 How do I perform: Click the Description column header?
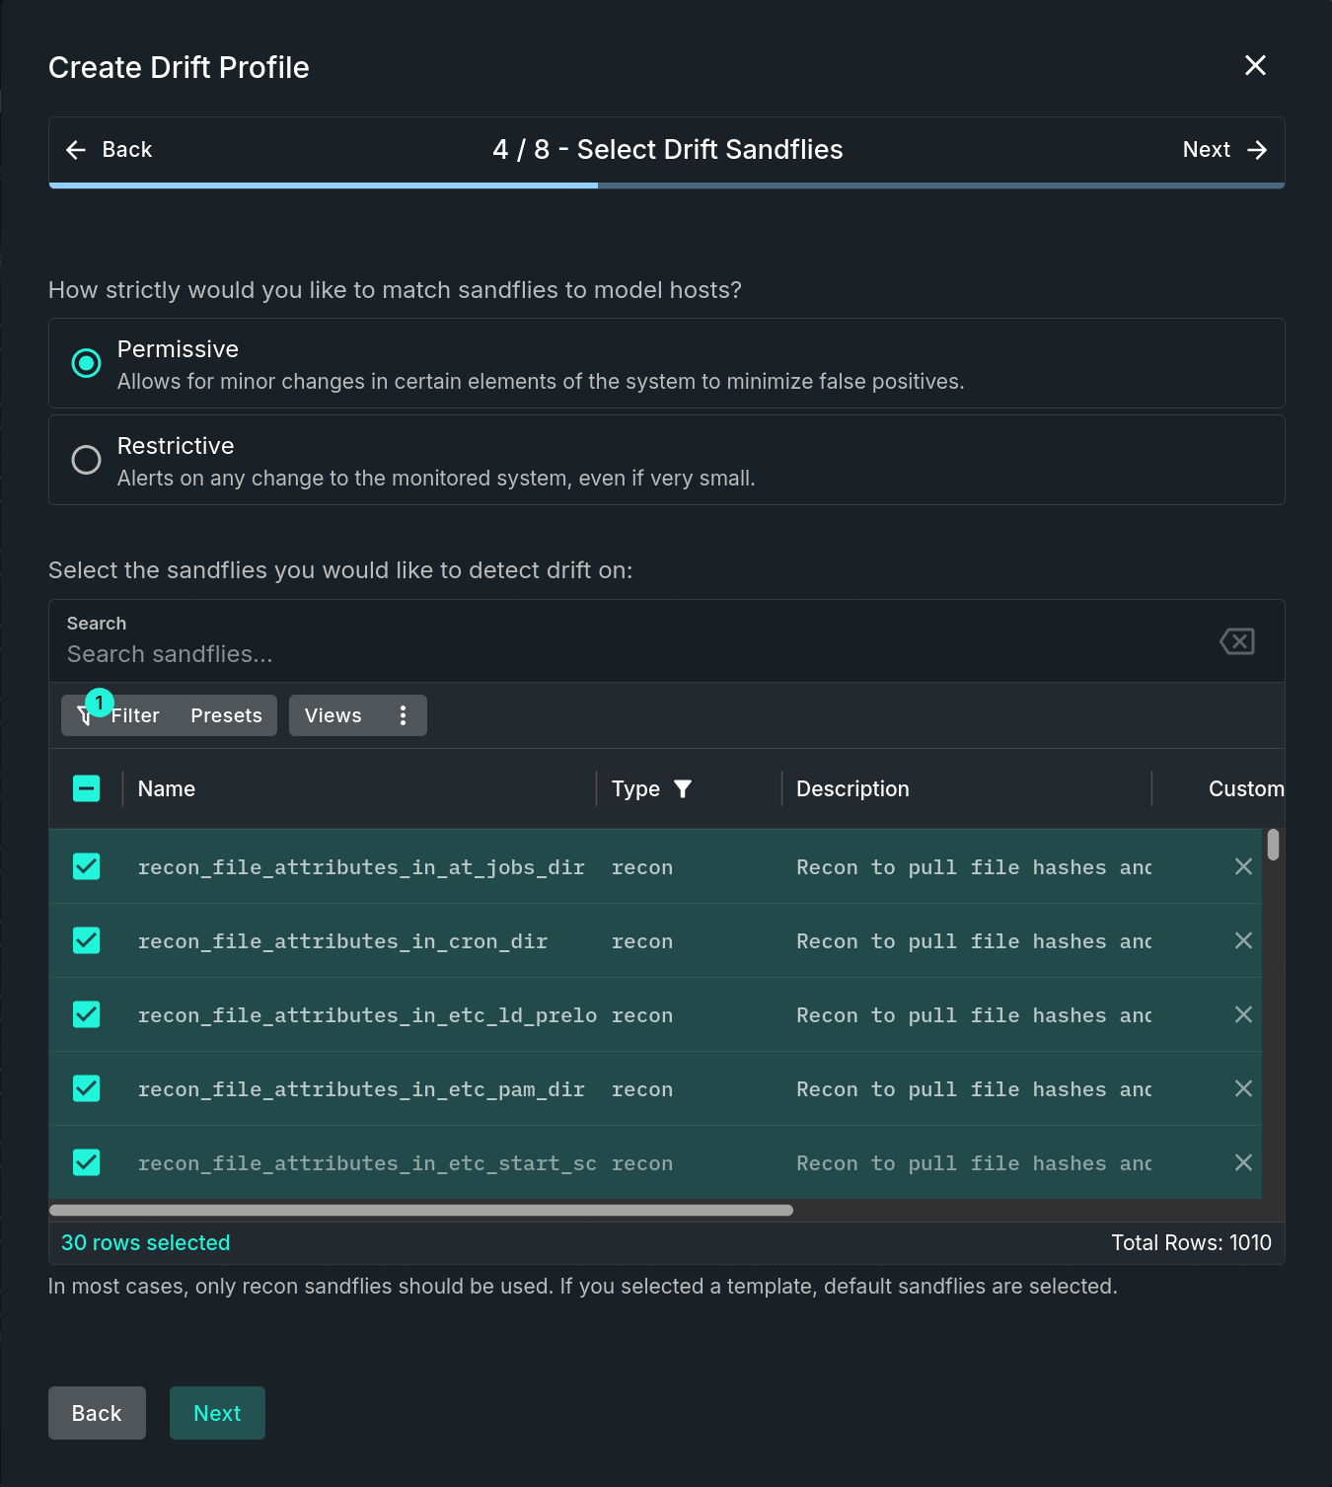click(851, 788)
